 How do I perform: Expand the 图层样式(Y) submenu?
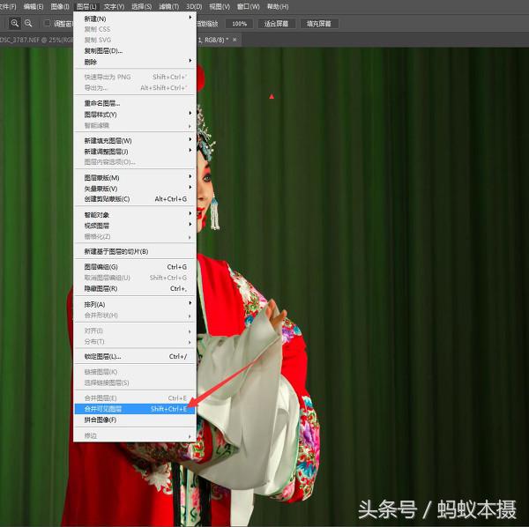135,115
